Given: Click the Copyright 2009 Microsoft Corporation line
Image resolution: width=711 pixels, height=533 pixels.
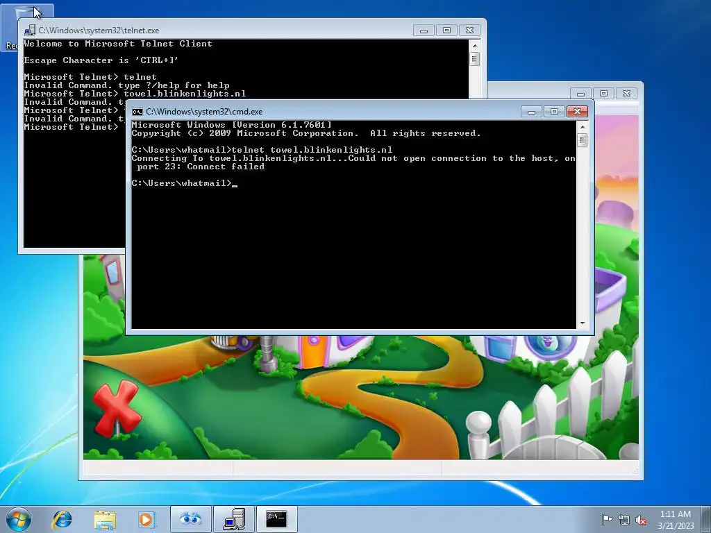Looking at the screenshot, I should pos(306,133).
